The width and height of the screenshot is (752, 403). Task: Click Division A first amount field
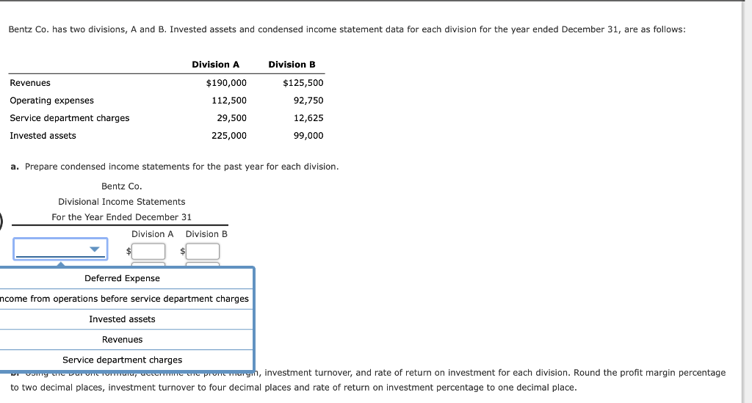(x=148, y=252)
